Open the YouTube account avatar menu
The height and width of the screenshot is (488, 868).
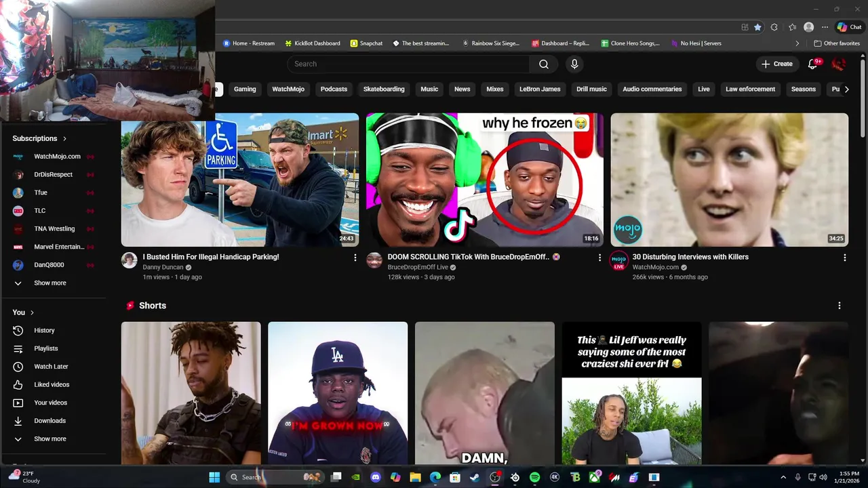[x=839, y=64]
